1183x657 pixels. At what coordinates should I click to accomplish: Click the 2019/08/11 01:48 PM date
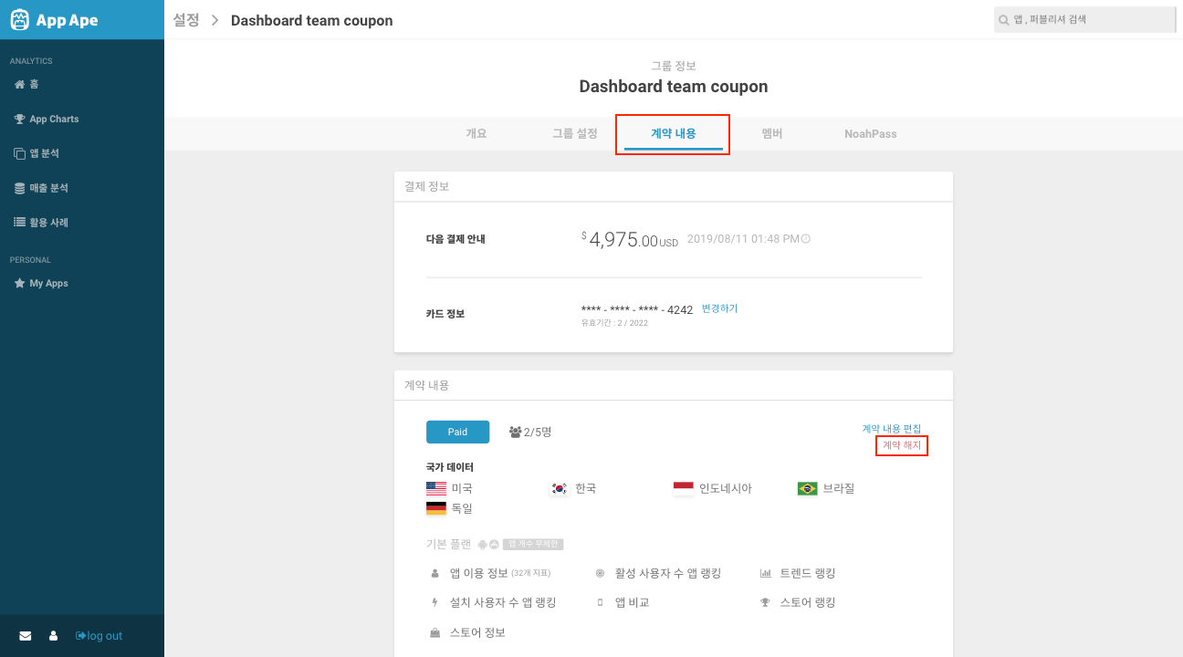tap(742, 239)
